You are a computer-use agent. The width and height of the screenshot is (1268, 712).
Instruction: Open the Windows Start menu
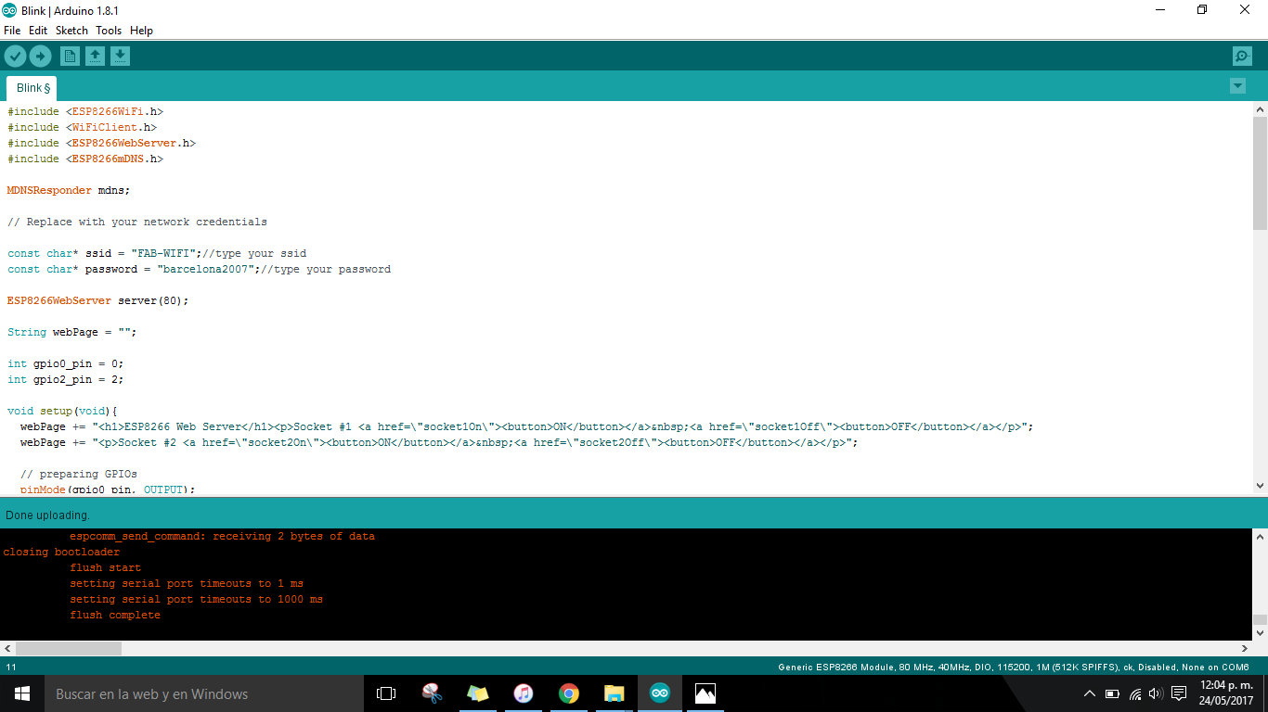[x=22, y=693]
